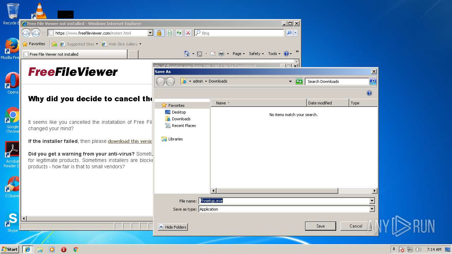This screenshot has width=452, height=254.
Task: Click the IE Help question mark icon
Action: 286,54
